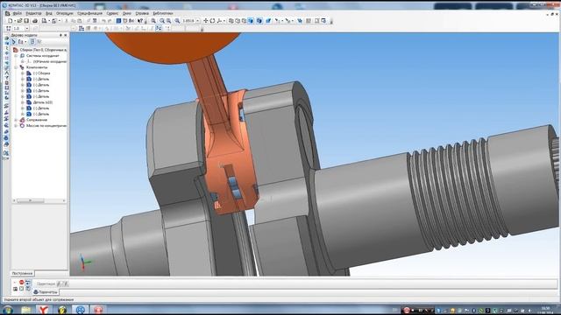Expand the Сопряжения node
The width and height of the screenshot is (561, 315).
16,120
